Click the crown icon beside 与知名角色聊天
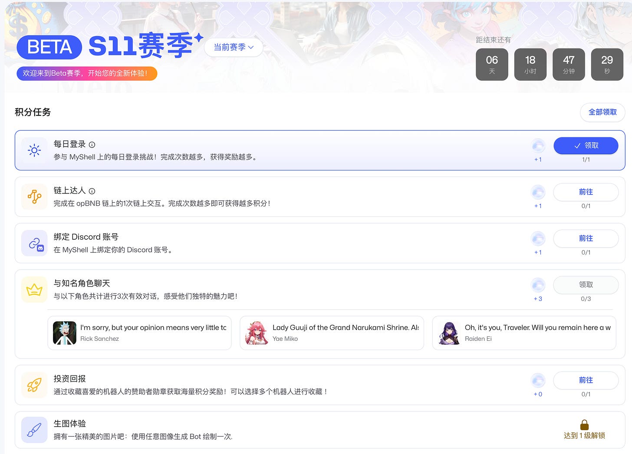The width and height of the screenshot is (632, 454). pos(34,289)
